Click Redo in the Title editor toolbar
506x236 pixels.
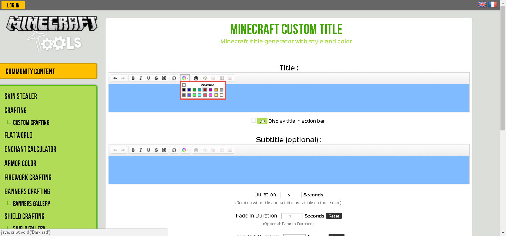(123, 78)
